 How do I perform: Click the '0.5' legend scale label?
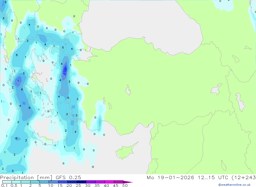[x=14, y=185]
